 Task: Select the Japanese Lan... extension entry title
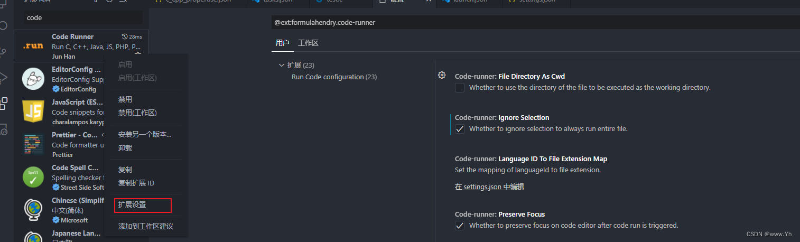76,233
